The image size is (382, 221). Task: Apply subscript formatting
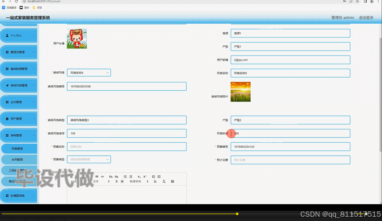139,177
